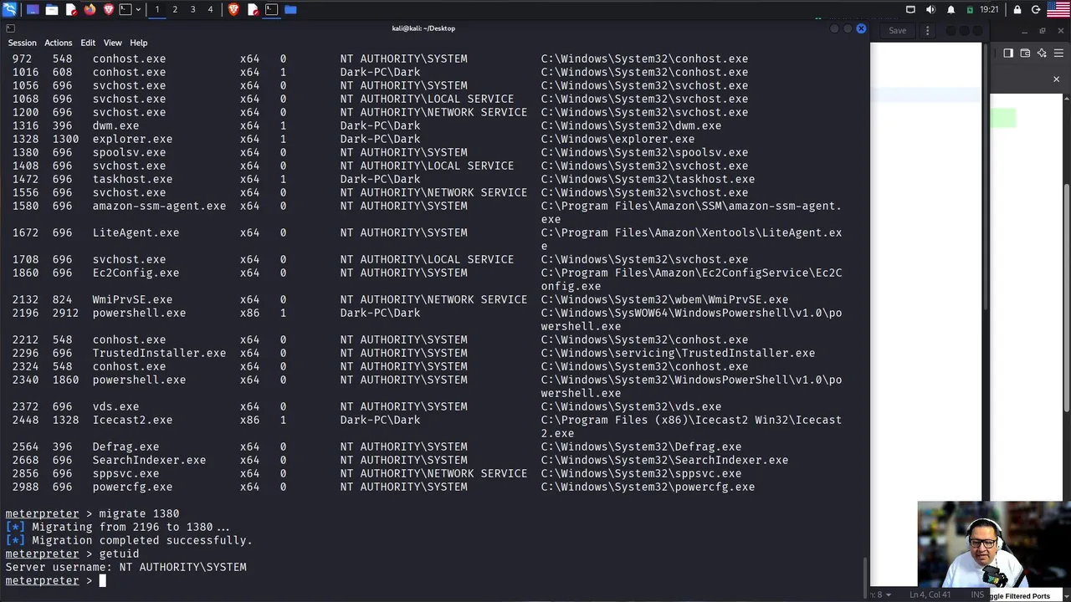Open the volume control tray icon
Viewport: 1071px width, 602px height.
[x=931, y=10]
